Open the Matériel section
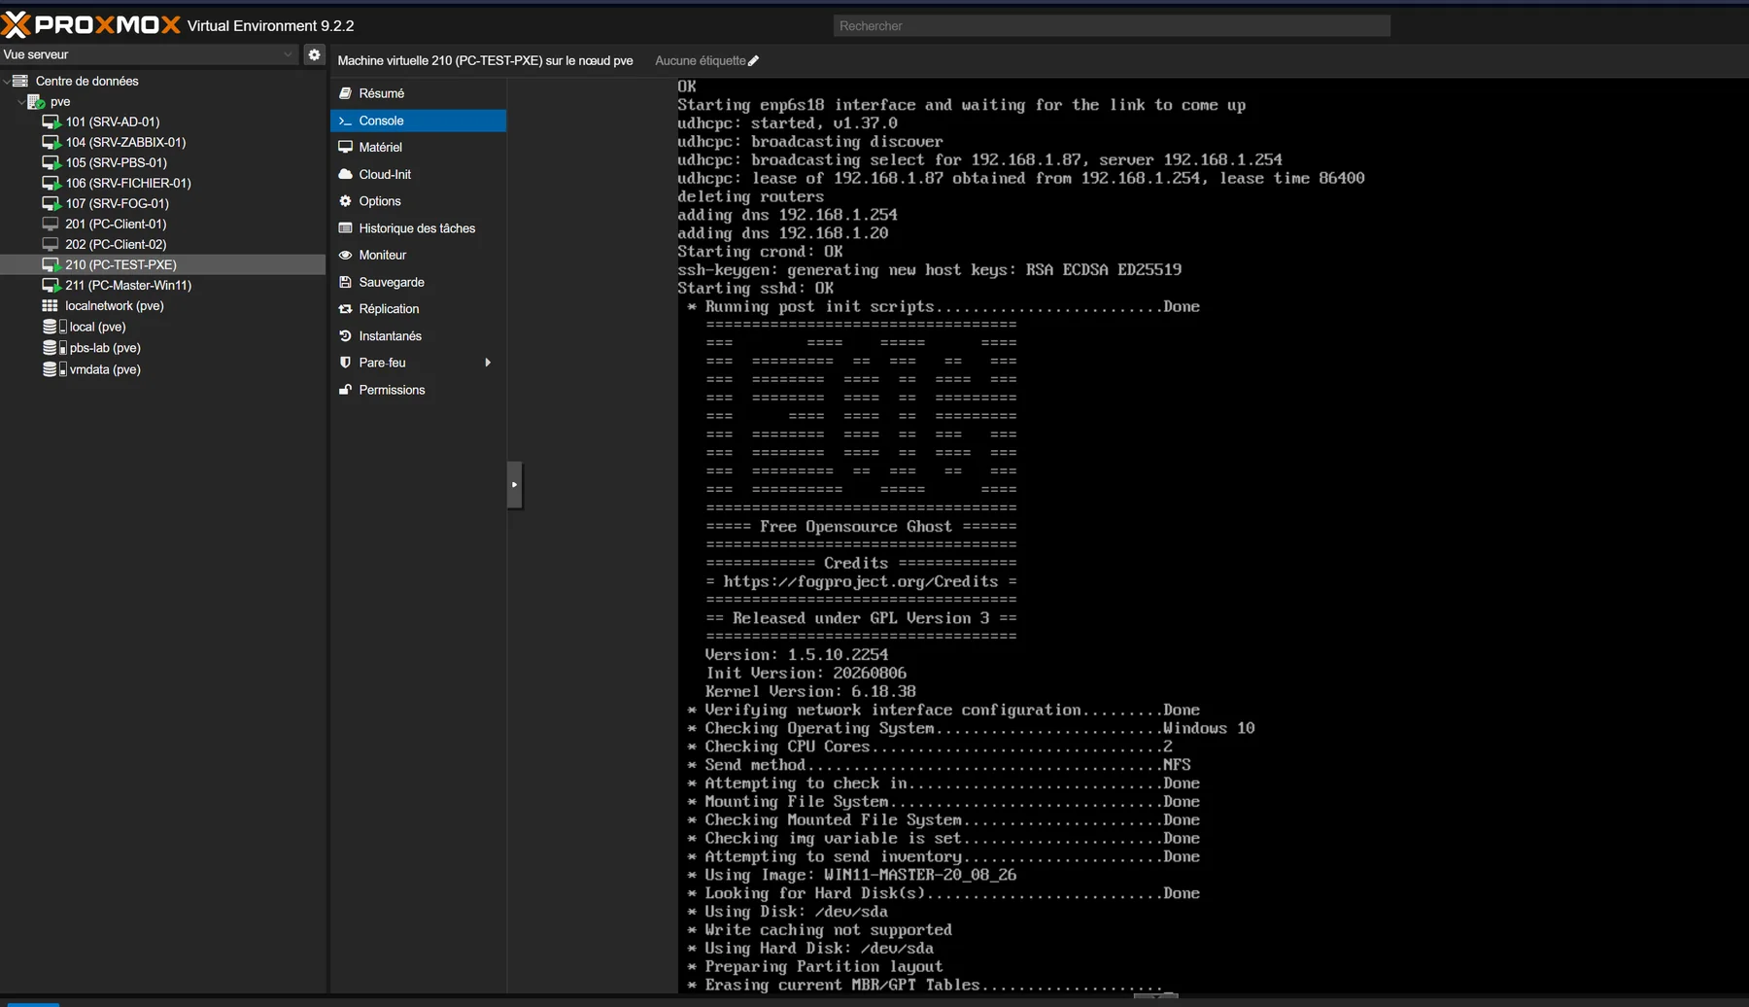1749x1007 pixels. [x=418, y=147]
